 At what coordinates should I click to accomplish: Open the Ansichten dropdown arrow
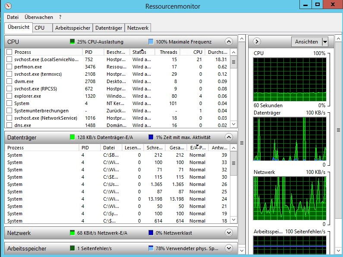[325, 41]
